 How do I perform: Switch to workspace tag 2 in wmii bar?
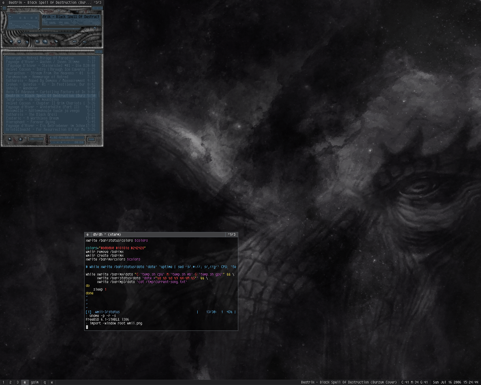11,382
